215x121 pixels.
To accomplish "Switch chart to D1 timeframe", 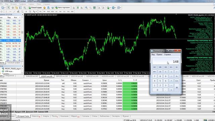I will (x=64, y=12).
